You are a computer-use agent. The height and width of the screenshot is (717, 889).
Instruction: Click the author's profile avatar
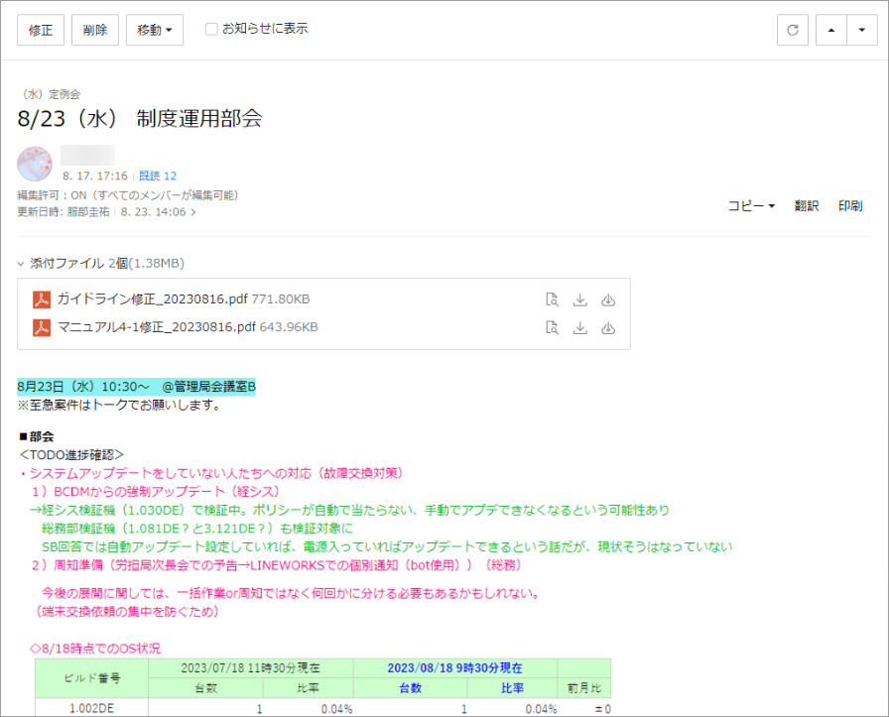click(x=35, y=163)
